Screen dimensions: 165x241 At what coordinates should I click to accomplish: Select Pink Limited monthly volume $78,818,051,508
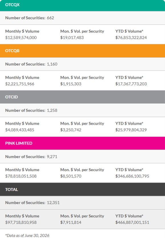(x=21, y=176)
